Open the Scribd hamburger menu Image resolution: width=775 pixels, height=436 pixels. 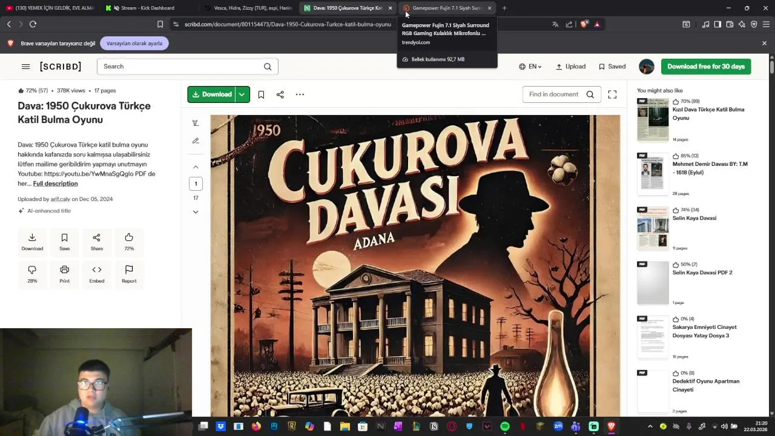tap(25, 67)
